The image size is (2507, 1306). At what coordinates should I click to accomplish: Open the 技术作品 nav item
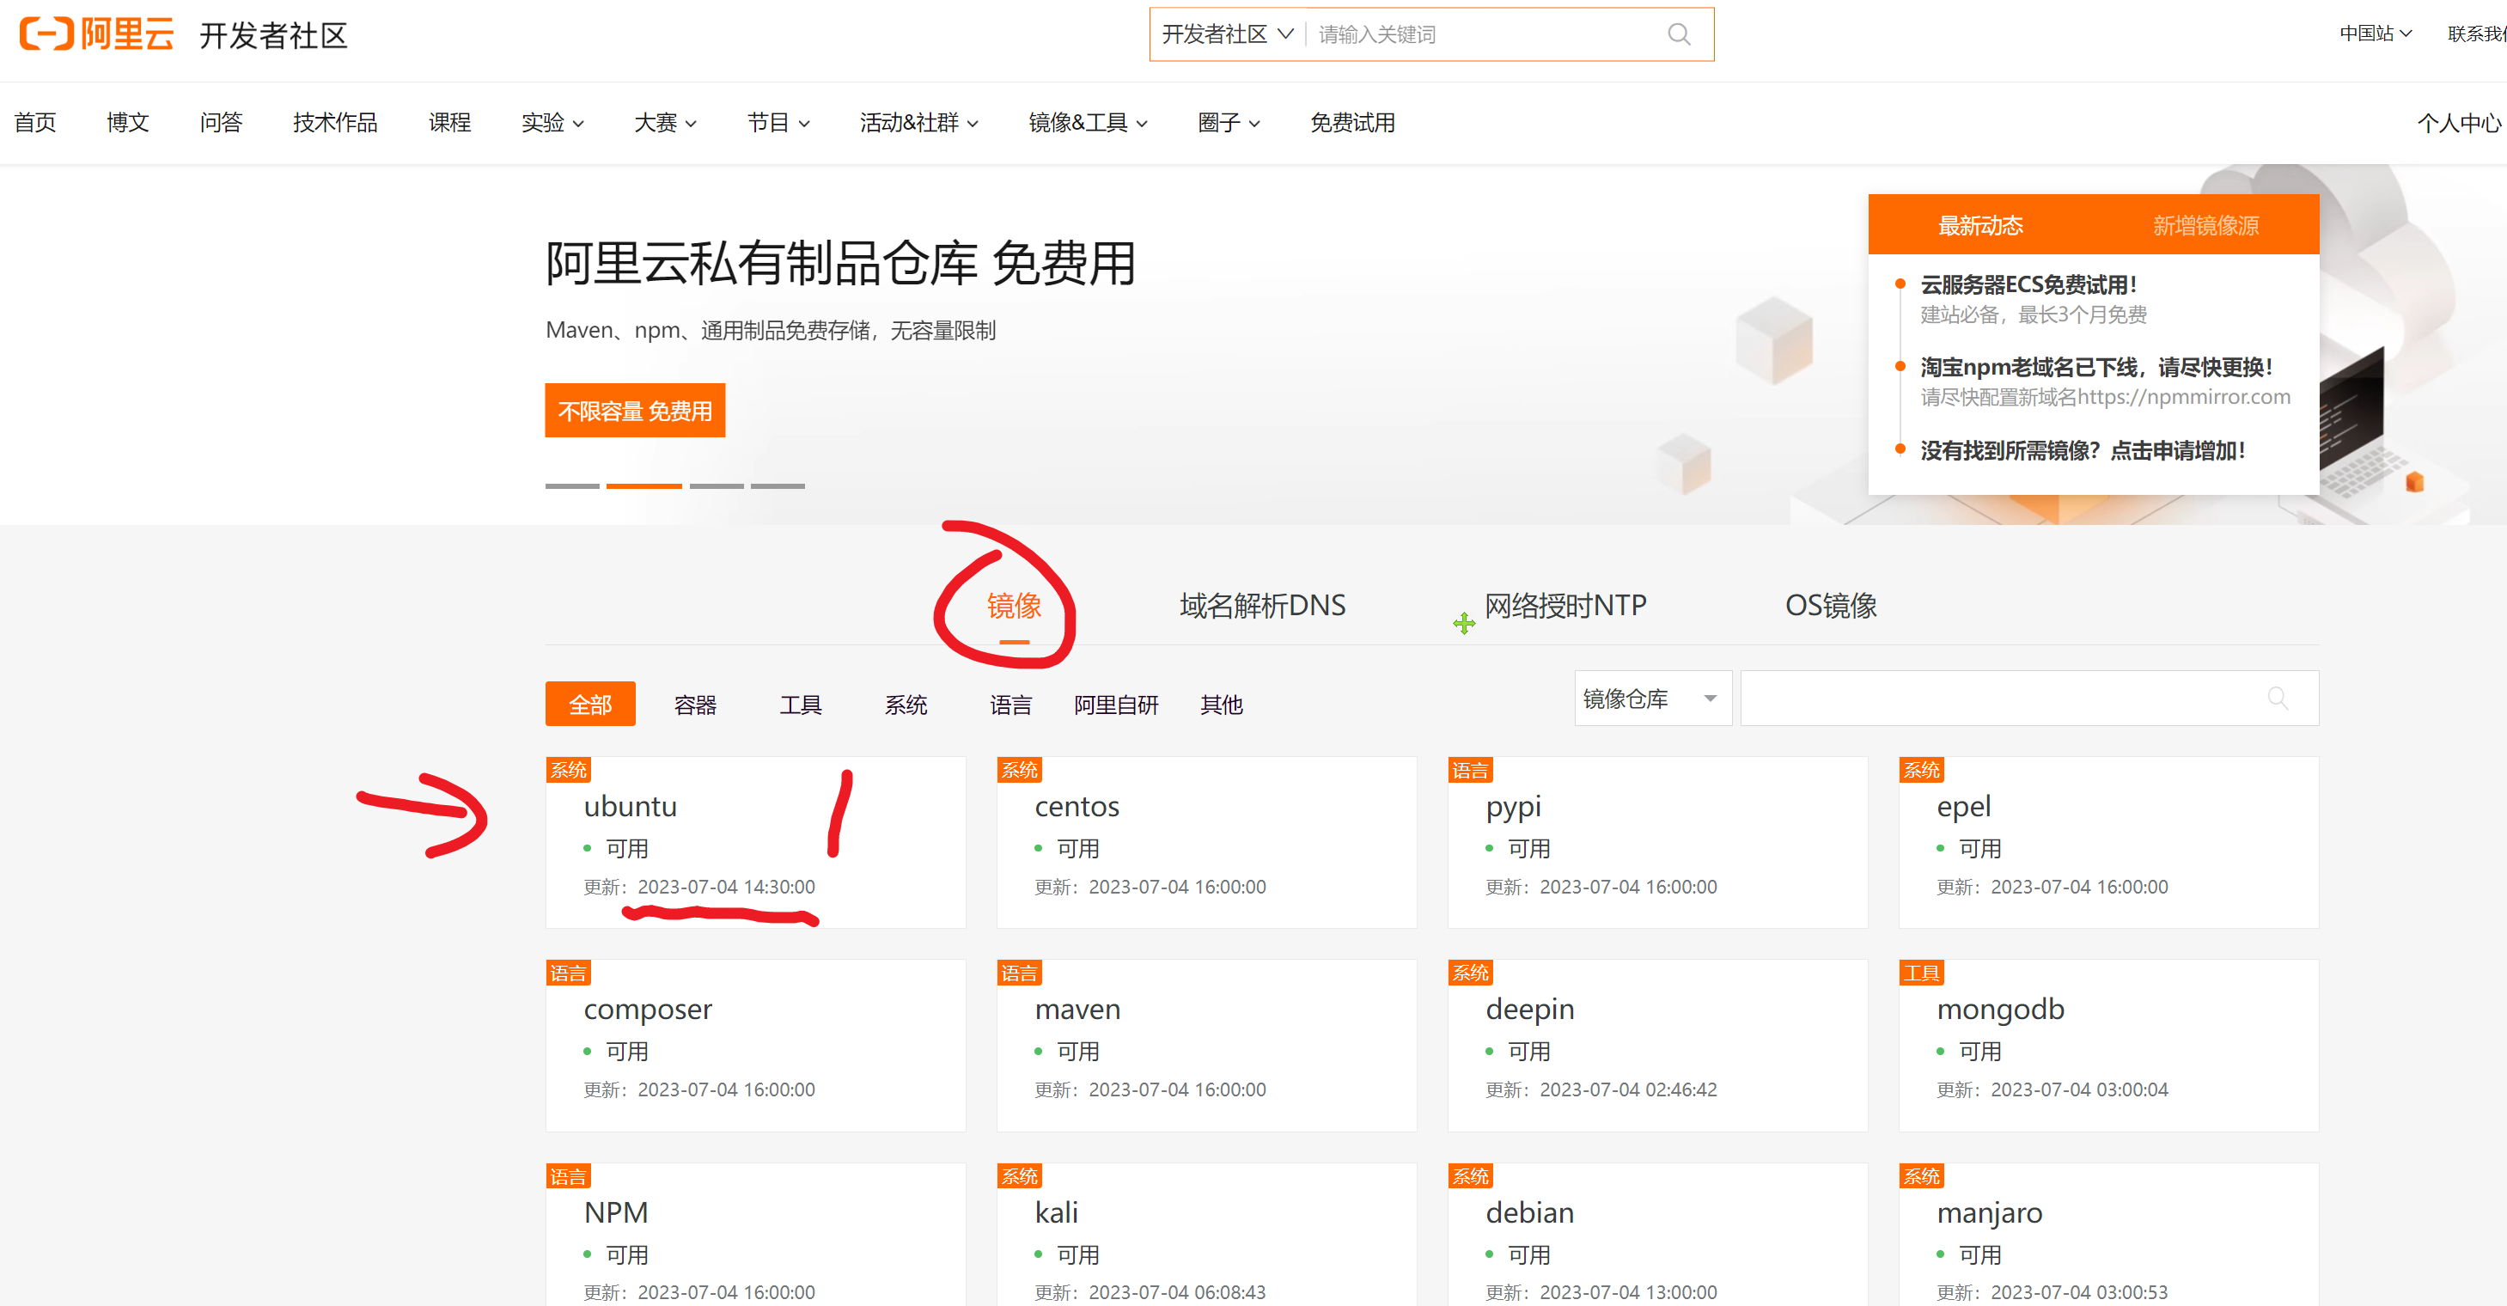point(335,123)
